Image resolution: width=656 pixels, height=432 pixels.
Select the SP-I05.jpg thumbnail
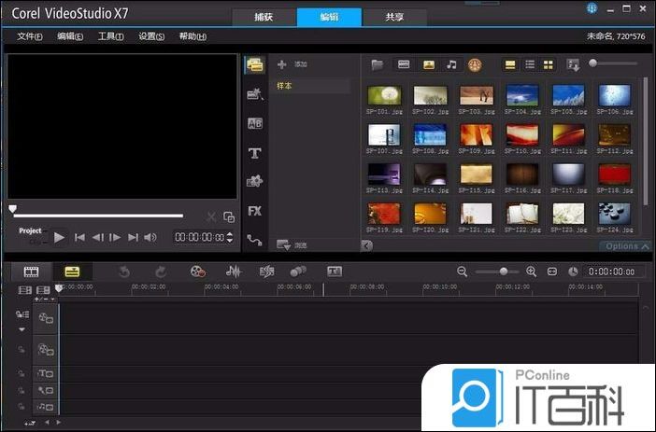[x=567, y=95]
